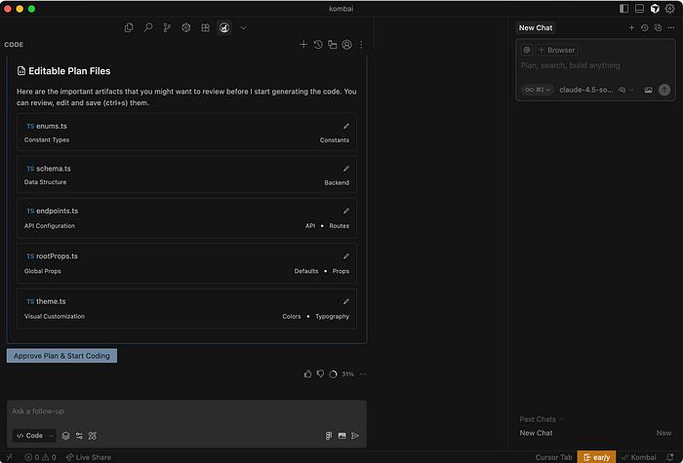Click the Browser context button
683x463 pixels.
556,50
